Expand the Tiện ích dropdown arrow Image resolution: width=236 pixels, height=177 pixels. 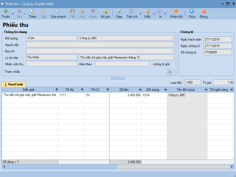tap(140, 14)
